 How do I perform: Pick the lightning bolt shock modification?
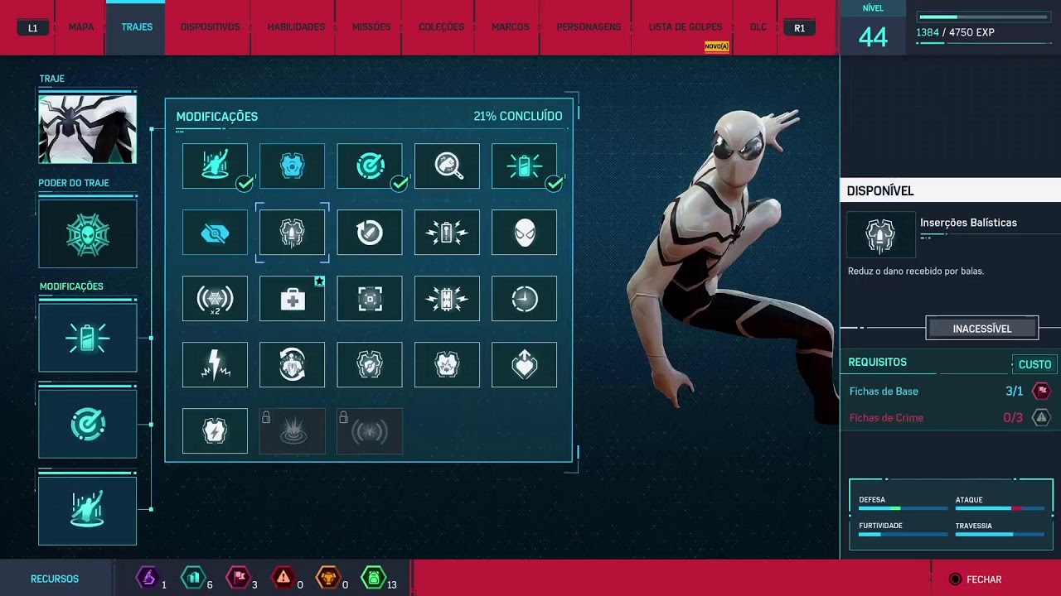coord(215,364)
